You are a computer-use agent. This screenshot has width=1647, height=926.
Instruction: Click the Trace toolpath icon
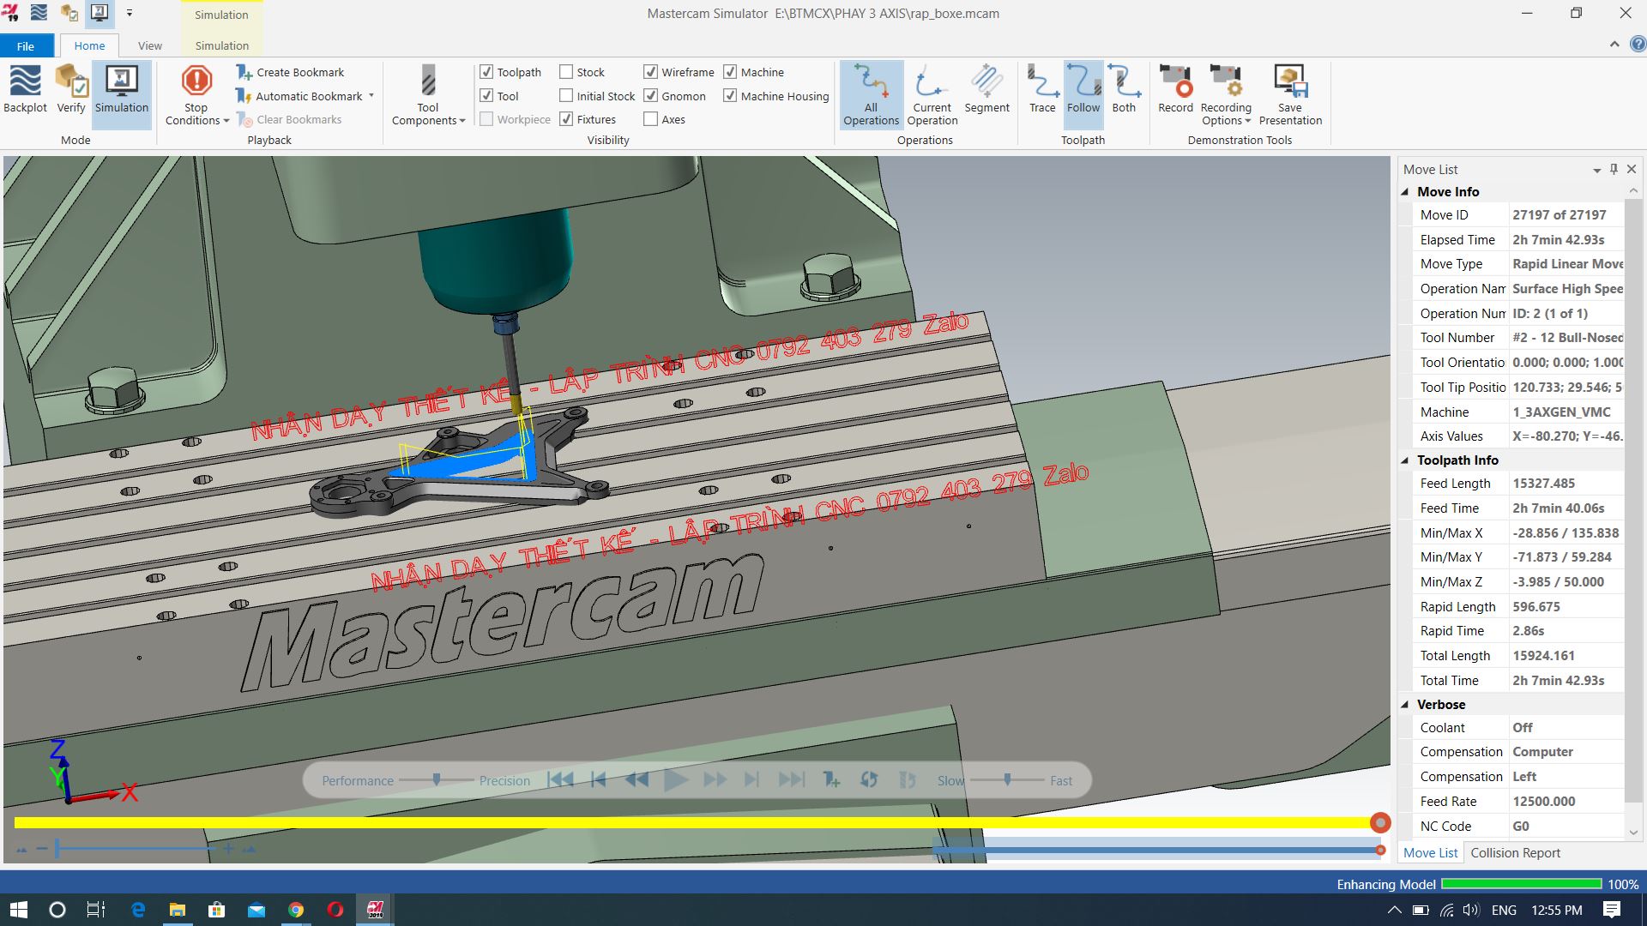pos(1042,88)
